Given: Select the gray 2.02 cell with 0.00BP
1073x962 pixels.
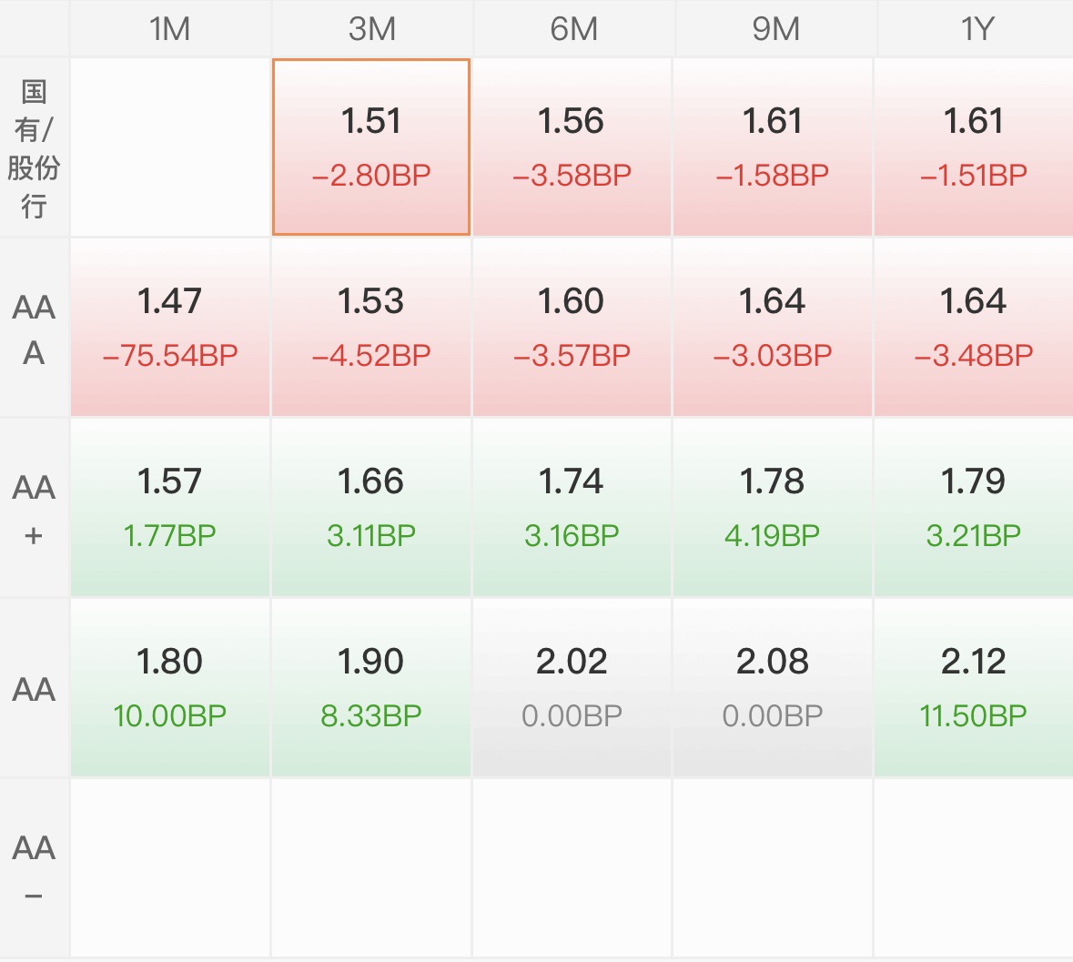Looking at the screenshot, I should tap(572, 688).
